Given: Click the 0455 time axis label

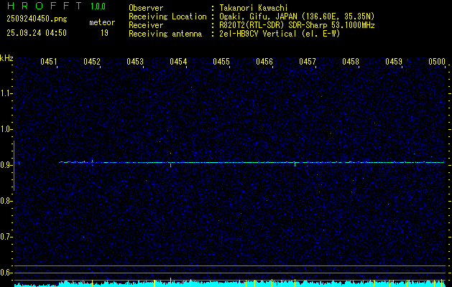Looking at the screenshot, I should click(x=221, y=61).
